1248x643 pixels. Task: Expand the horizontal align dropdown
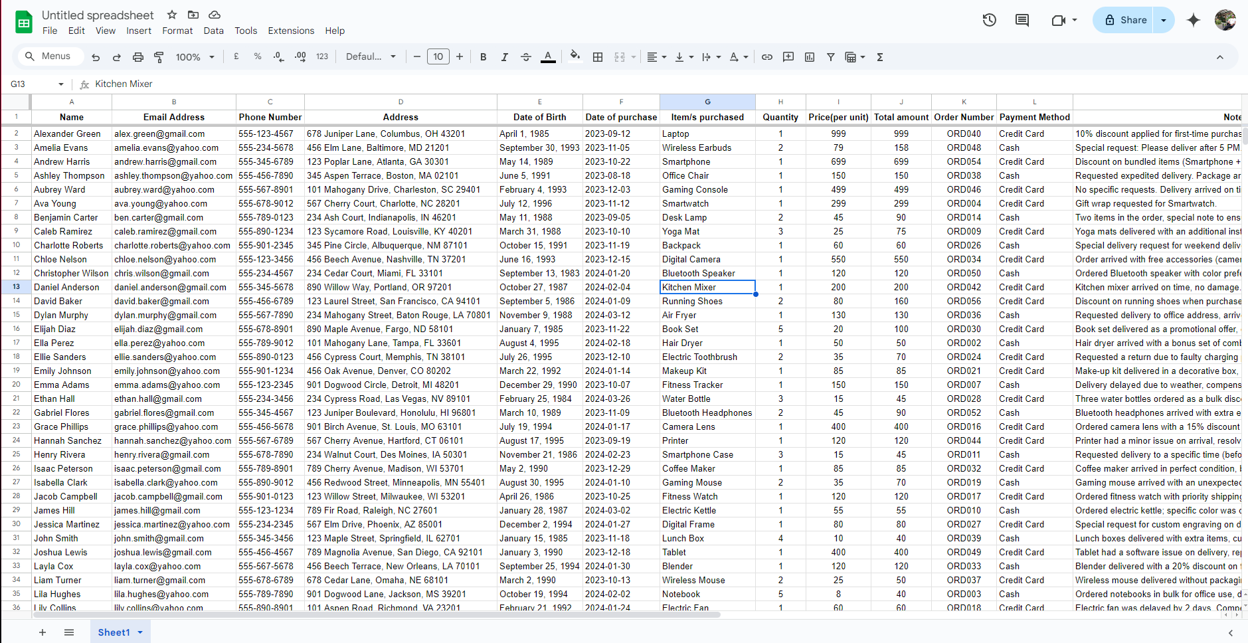coord(657,57)
